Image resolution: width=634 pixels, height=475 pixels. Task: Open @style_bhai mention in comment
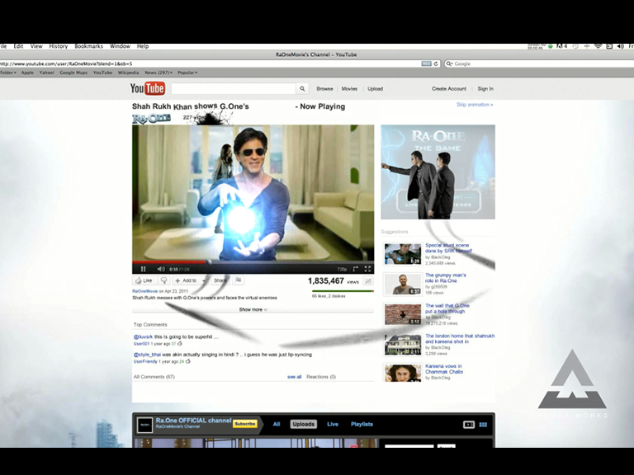(x=147, y=355)
